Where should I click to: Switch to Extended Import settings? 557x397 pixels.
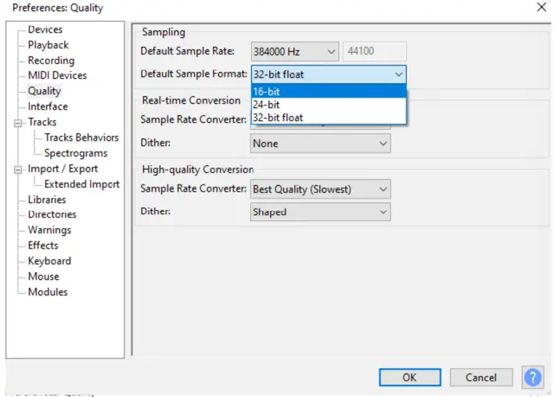[81, 184]
